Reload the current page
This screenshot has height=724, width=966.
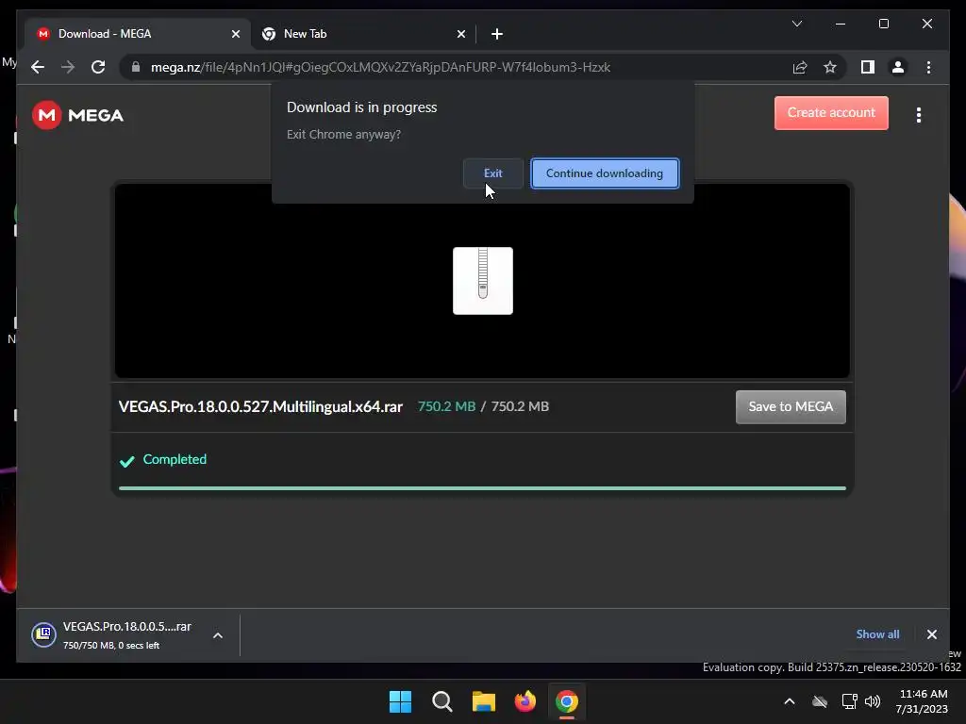[98, 67]
